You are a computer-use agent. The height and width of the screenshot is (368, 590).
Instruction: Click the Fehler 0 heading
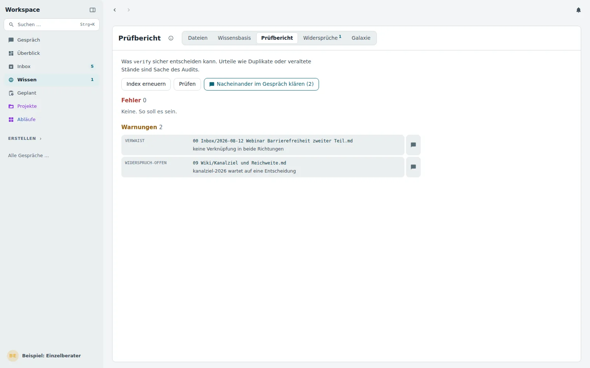[x=134, y=100]
